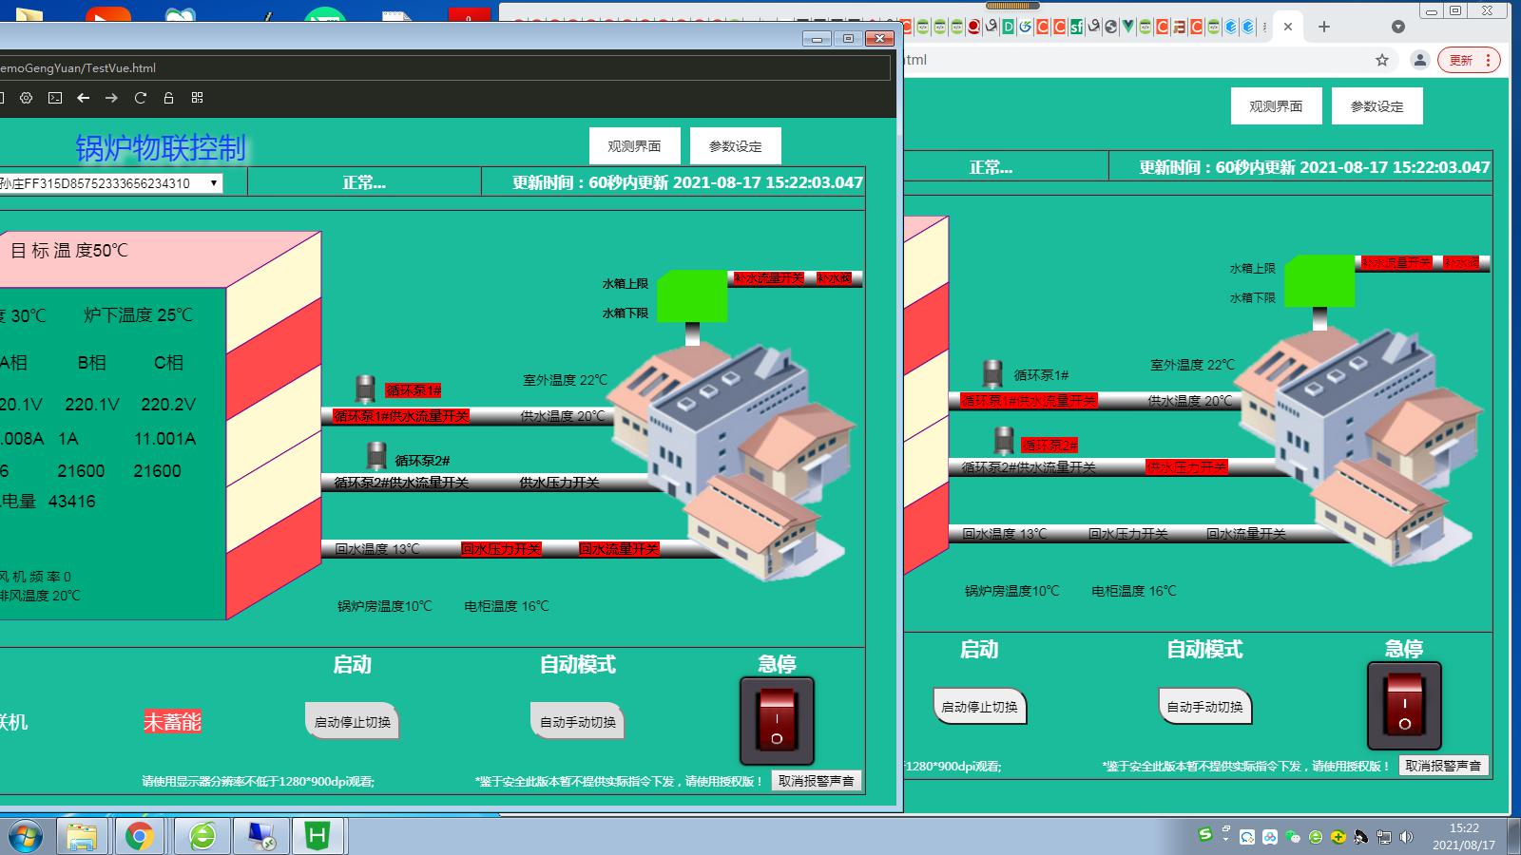1521x855 pixels.
Task: Toggle the red emergency stop switch in Chrome window
Action: pyautogui.click(x=1404, y=706)
